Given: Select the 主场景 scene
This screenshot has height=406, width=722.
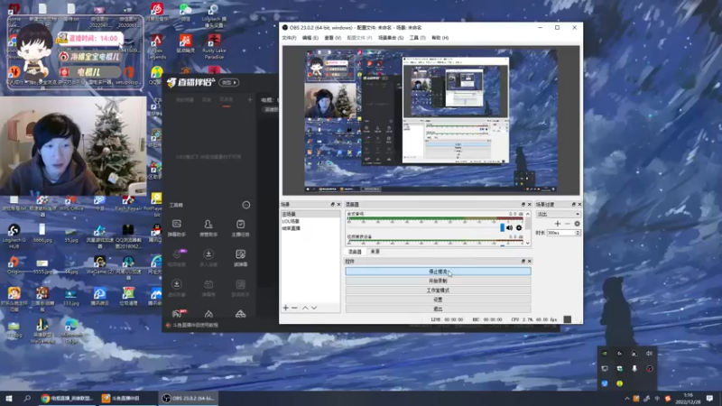Looking at the screenshot, I should coord(310,214).
